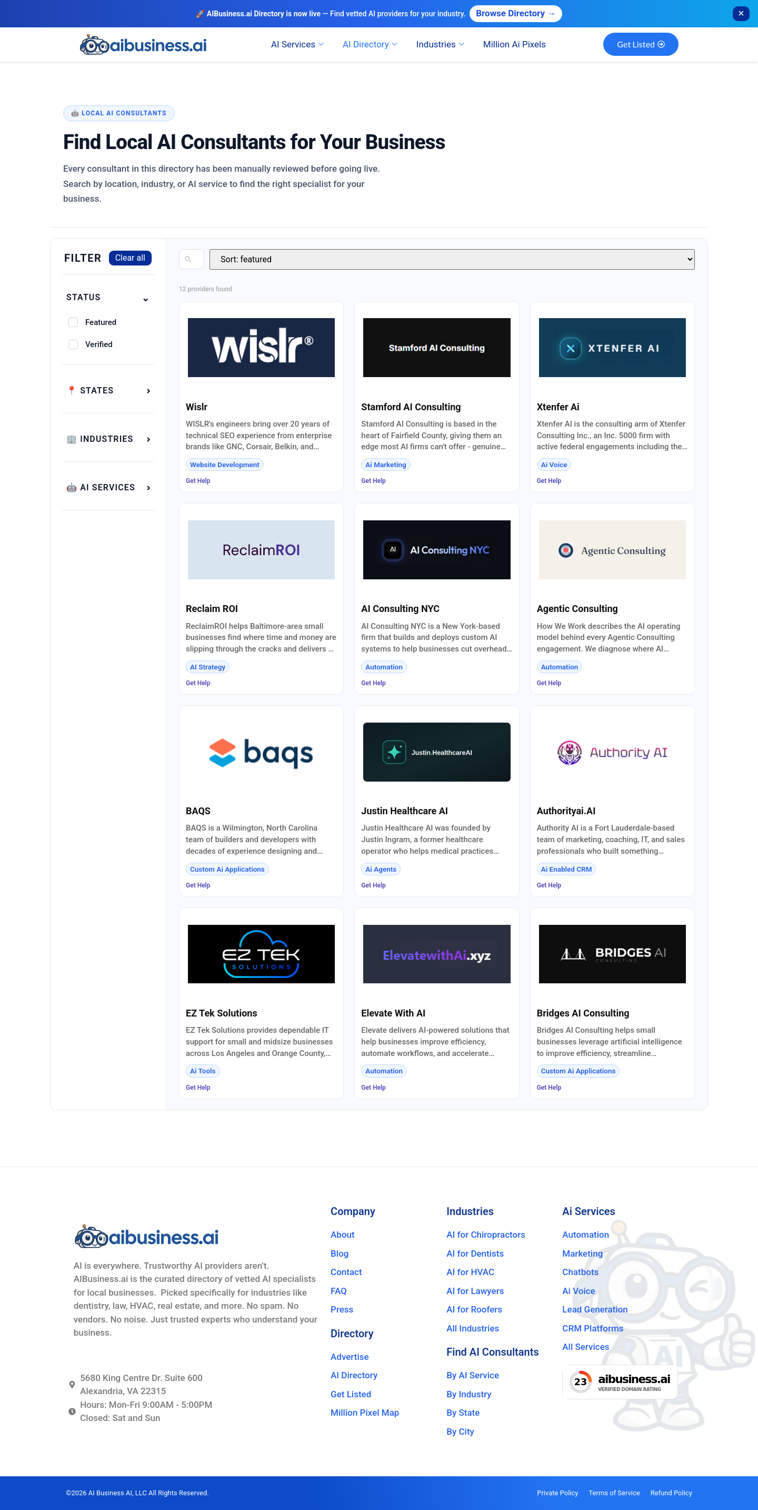
Task: Click Get Help under Justin Healthcare AI
Action: [x=373, y=885]
